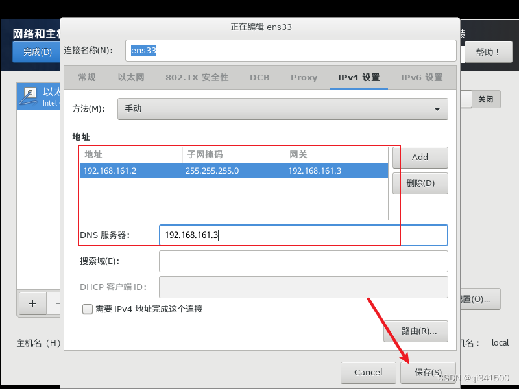Click the Add address button
Viewport: 519px width, 389px height.
click(420, 157)
